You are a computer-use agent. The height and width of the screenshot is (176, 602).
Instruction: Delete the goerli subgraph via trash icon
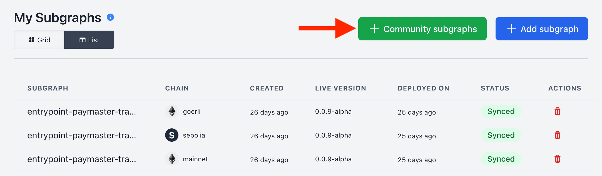(557, 112)
